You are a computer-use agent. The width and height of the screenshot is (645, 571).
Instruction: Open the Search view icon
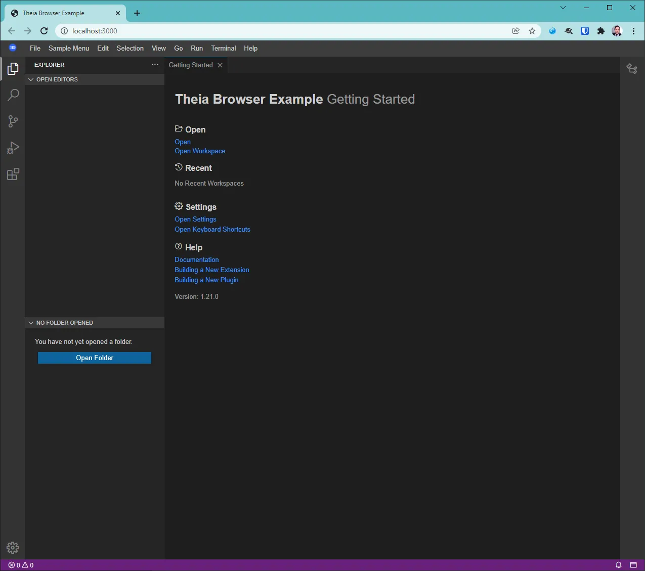click(x=13, y=95)
